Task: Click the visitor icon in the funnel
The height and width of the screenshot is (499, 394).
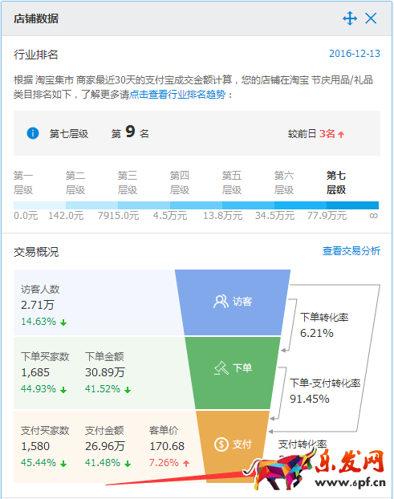Action: [221, 302]
